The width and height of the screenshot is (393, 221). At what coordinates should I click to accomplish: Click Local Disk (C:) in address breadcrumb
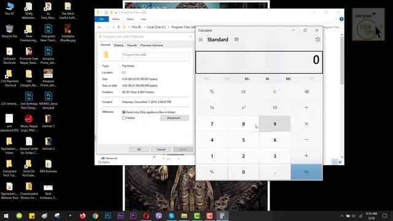click(156, 27)
